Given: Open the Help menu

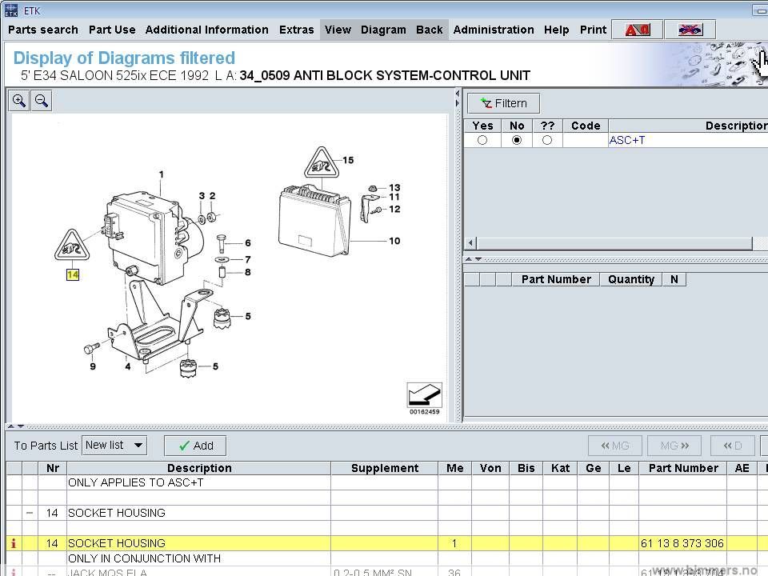Looking at the screenshot, I should (x=557, y=30).
